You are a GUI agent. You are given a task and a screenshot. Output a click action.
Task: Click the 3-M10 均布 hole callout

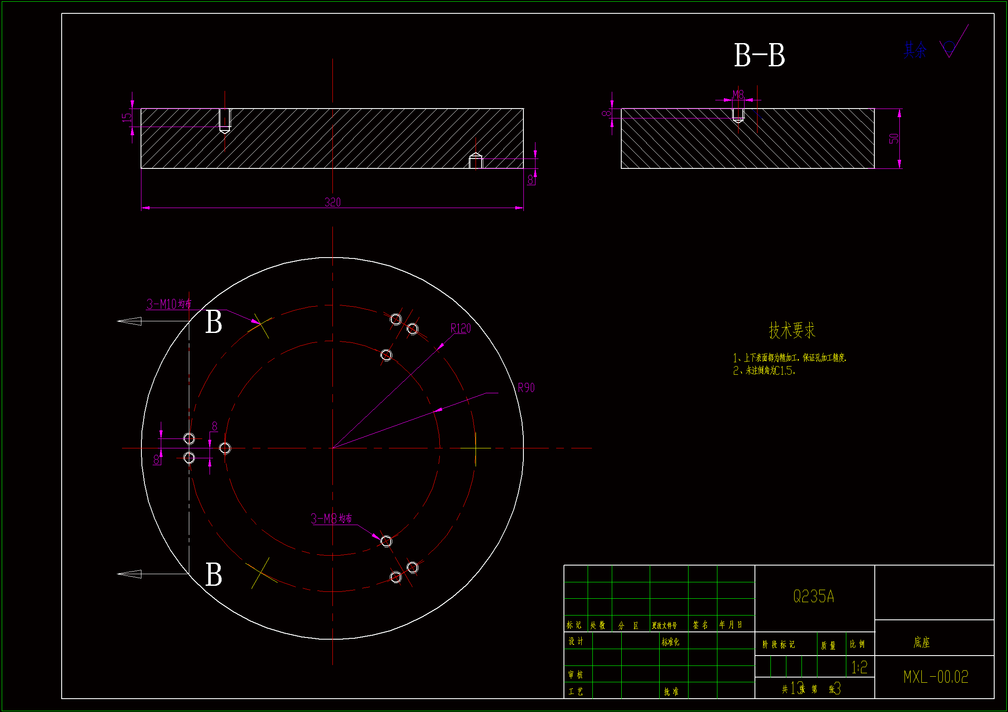(x=169, y=304)
